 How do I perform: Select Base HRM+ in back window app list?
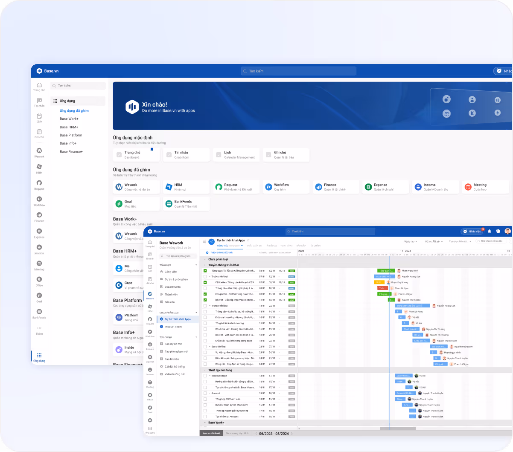69,127
